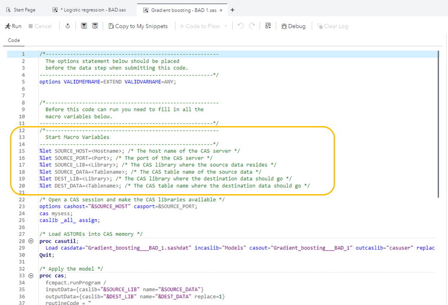Select the Code sub-tab
This screenshot has height=305, width=448.
click(14, 40)
